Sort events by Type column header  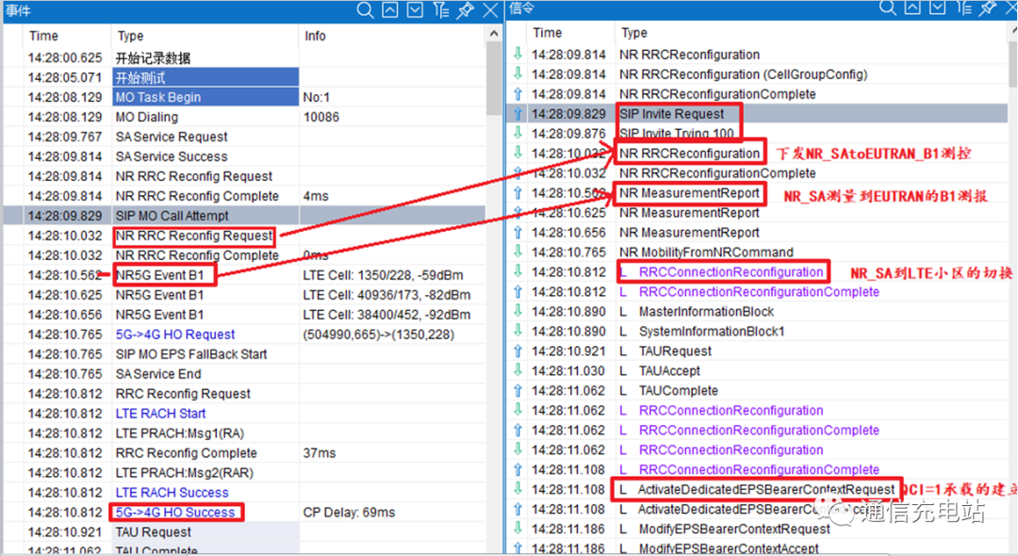pyautogui.click(x=130, y=36)
